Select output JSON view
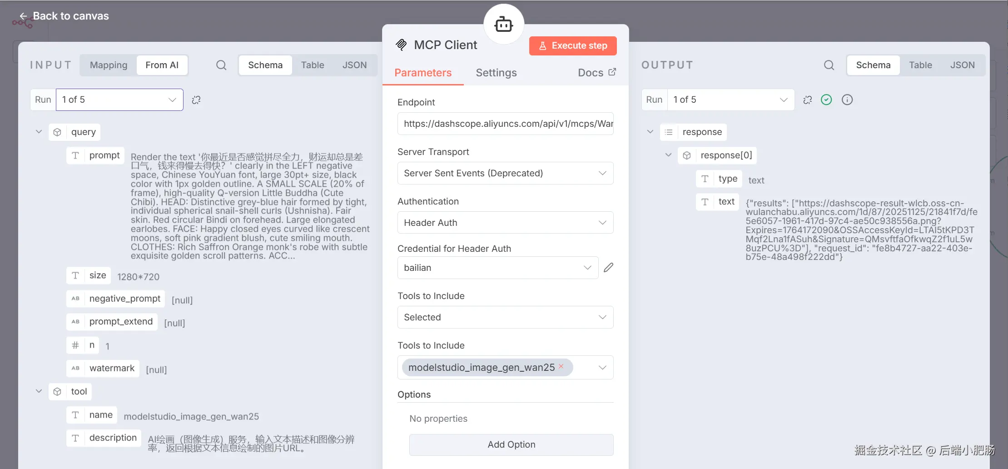Image resolution: width=1008 pixels, height=469 pixels. coord(963,65)
